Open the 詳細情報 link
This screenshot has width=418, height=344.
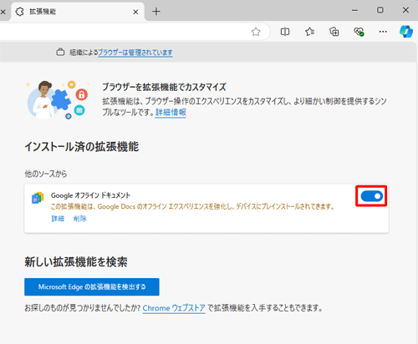(171, 112)
